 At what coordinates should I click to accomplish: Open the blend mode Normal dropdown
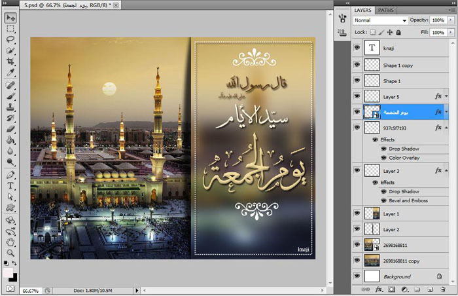[x=380, y=20]
